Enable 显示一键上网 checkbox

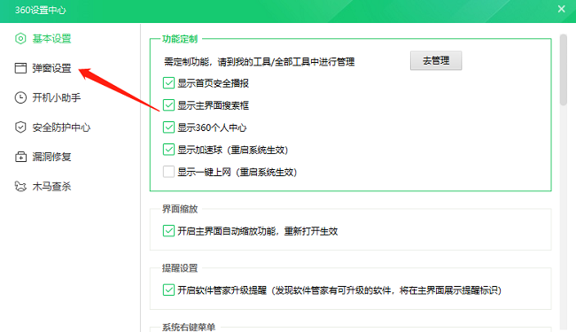point(168,172)
